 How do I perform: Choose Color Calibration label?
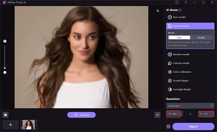click(x=182, y=72)
